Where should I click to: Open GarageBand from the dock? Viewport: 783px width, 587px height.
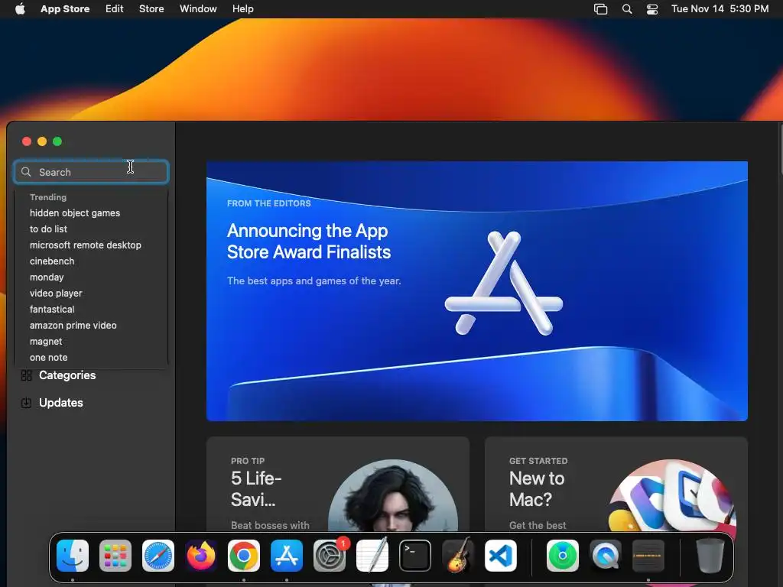pos(458,556)
